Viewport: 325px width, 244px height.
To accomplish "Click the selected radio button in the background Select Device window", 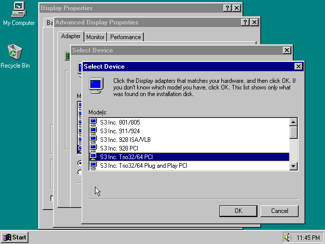I will (x=79, y=163).
